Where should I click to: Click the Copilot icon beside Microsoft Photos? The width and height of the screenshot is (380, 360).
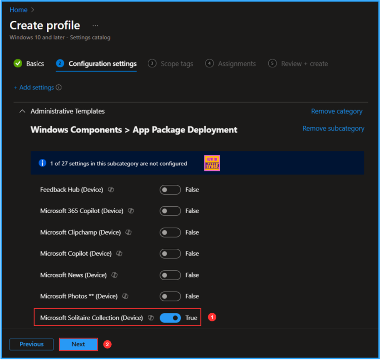125,296
